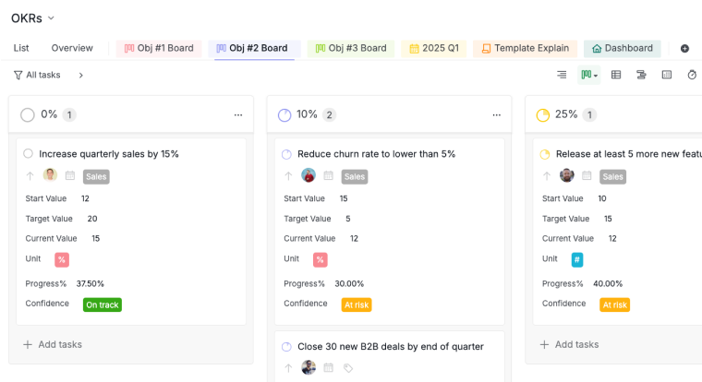Click assignee avatar on Release 5 features card
Image resolution: width=702 pixels, height=382 pixels.
click(567, 175)
